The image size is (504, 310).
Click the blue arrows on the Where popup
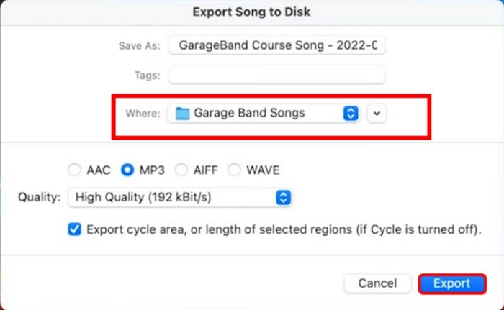point(351,113)
